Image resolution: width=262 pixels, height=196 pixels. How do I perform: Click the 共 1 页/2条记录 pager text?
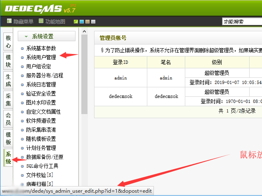237,111
